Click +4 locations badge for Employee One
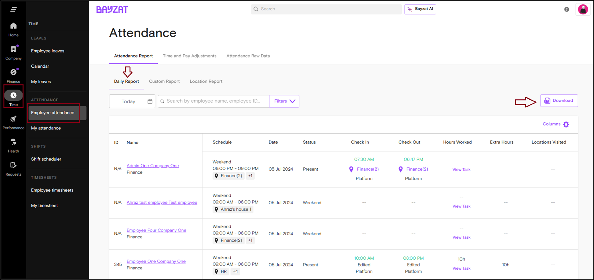 tap(235, 271)
